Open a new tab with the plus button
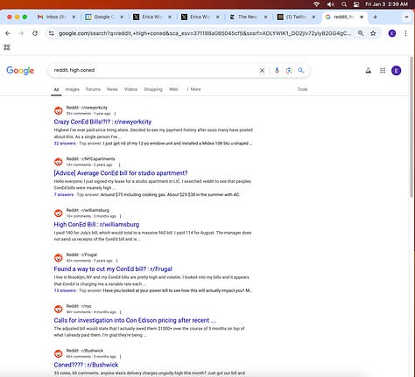 [x=375, y=17]
